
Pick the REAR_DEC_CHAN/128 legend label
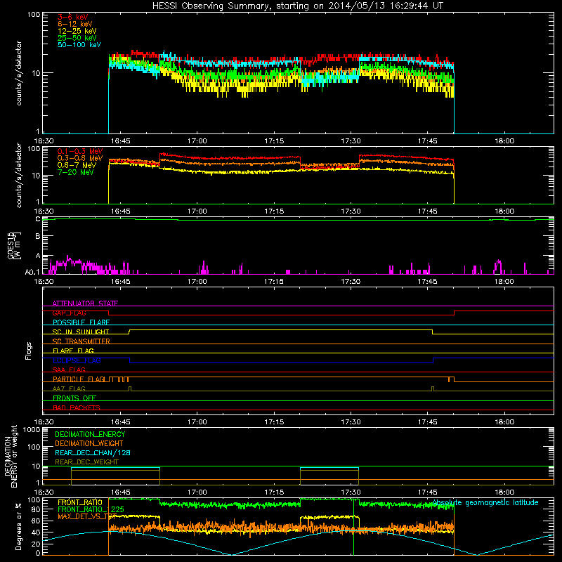pos(93,453)
